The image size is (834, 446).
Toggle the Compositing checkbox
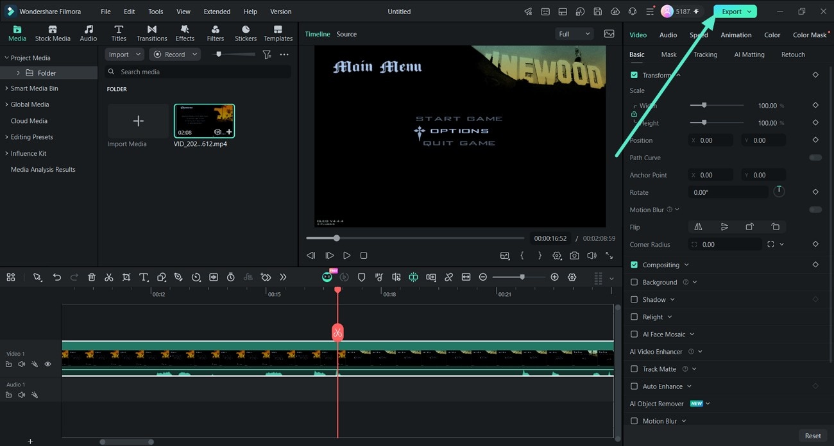pos(634,265)
